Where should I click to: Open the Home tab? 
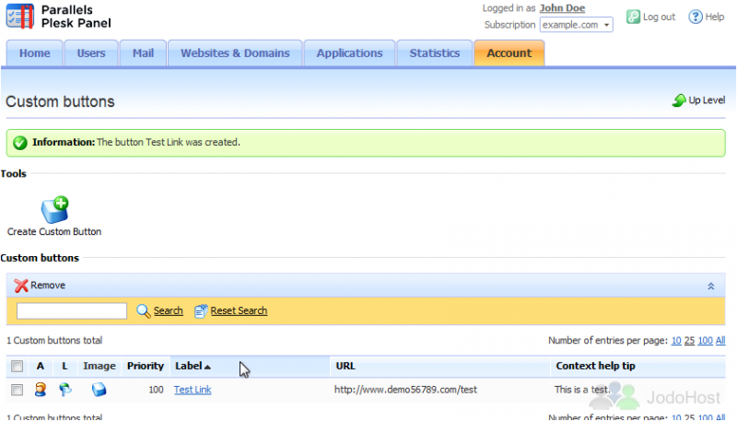click(x=35, y=53)
